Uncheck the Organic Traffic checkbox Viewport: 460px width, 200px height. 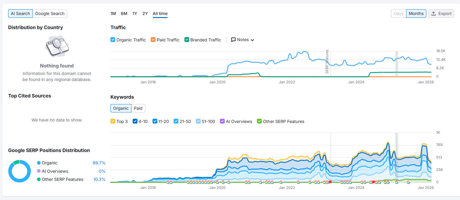[113, 40]
